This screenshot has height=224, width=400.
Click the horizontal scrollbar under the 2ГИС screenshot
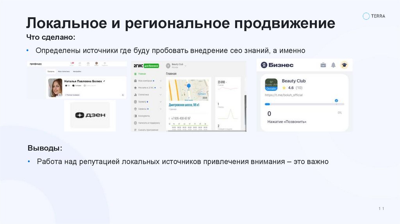206,131
